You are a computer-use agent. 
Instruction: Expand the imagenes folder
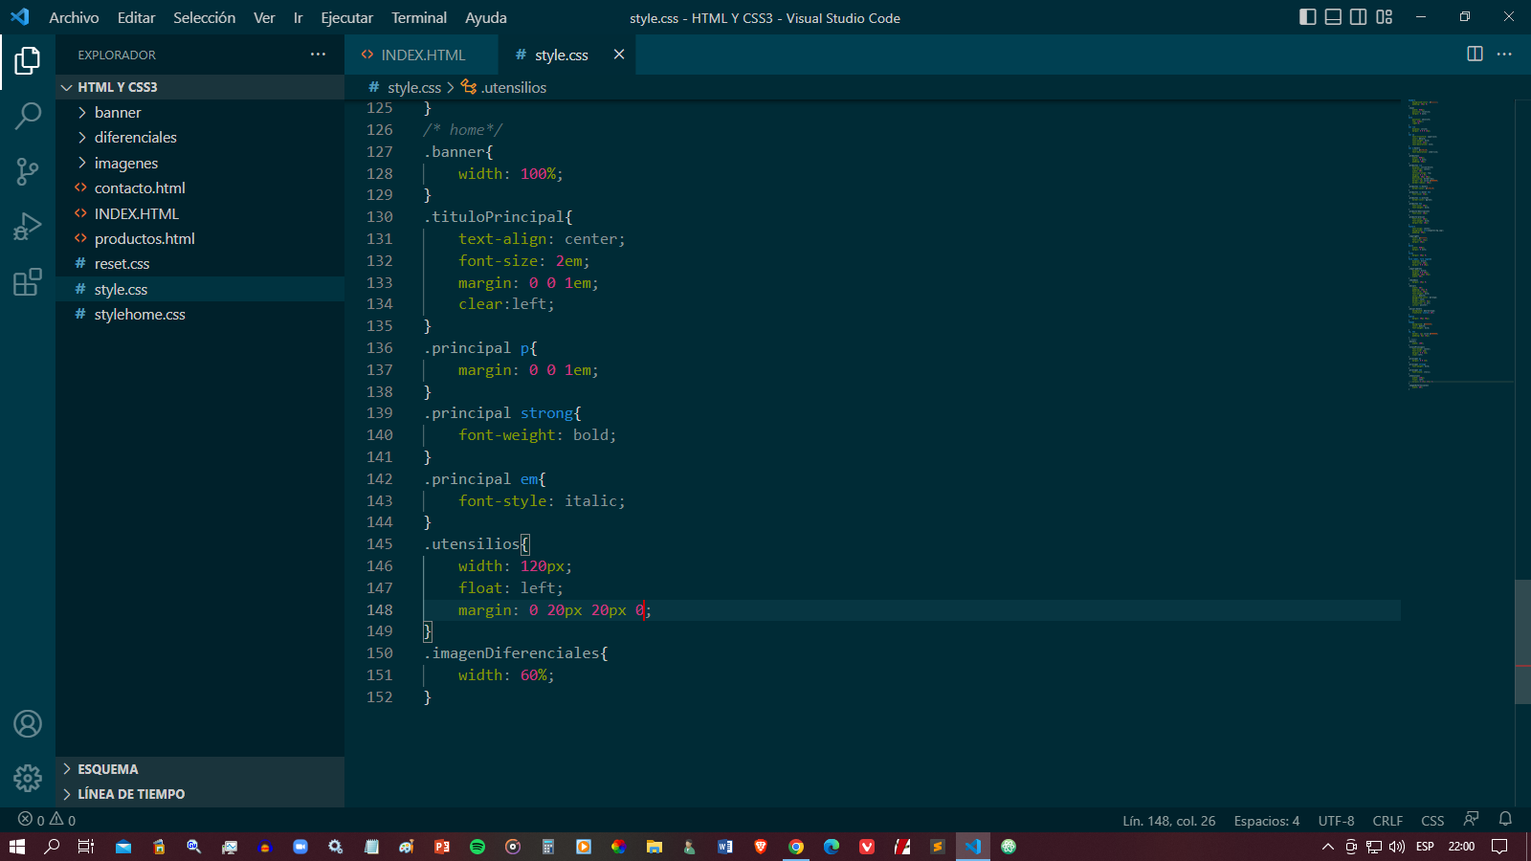(200, 163)
